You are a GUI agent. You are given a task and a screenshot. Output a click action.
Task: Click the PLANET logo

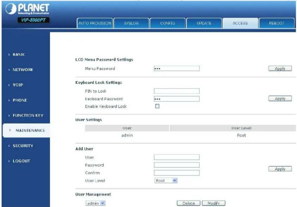[27, 9]
